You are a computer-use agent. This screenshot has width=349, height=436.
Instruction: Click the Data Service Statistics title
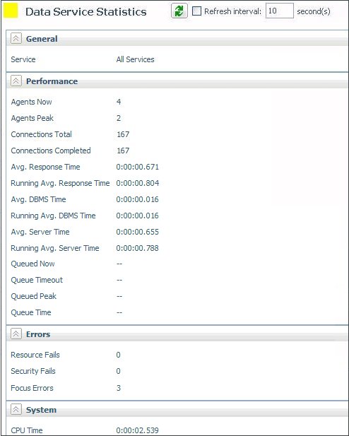point(86,12)
